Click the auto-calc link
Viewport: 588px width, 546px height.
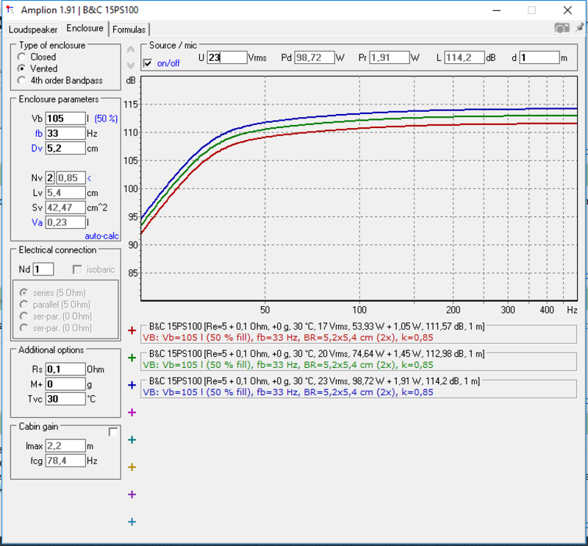pyautogui.click(x=101, y=236)
